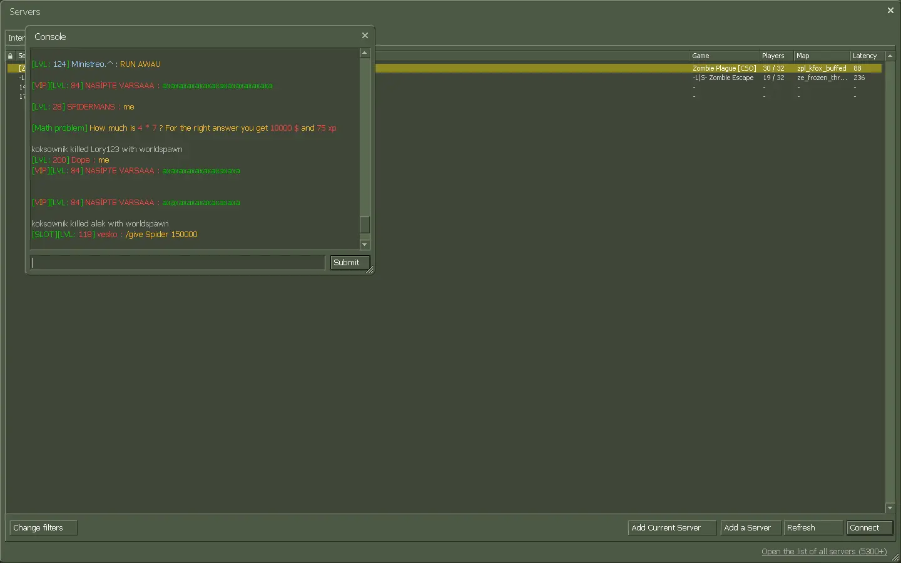This screenshot has width=901, height=563.
Task: Click 'koksownik killed Lory123' log line
Action: click(107, 150)
